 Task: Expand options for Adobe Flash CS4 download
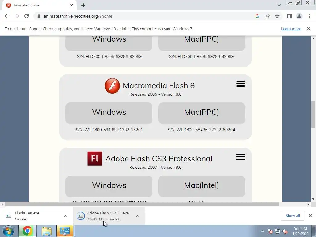138,216
